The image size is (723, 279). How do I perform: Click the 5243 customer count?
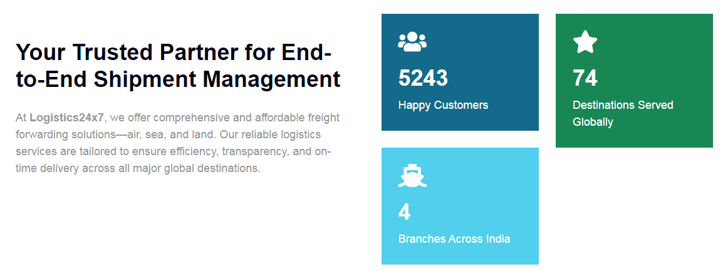[x=423, y=78]
